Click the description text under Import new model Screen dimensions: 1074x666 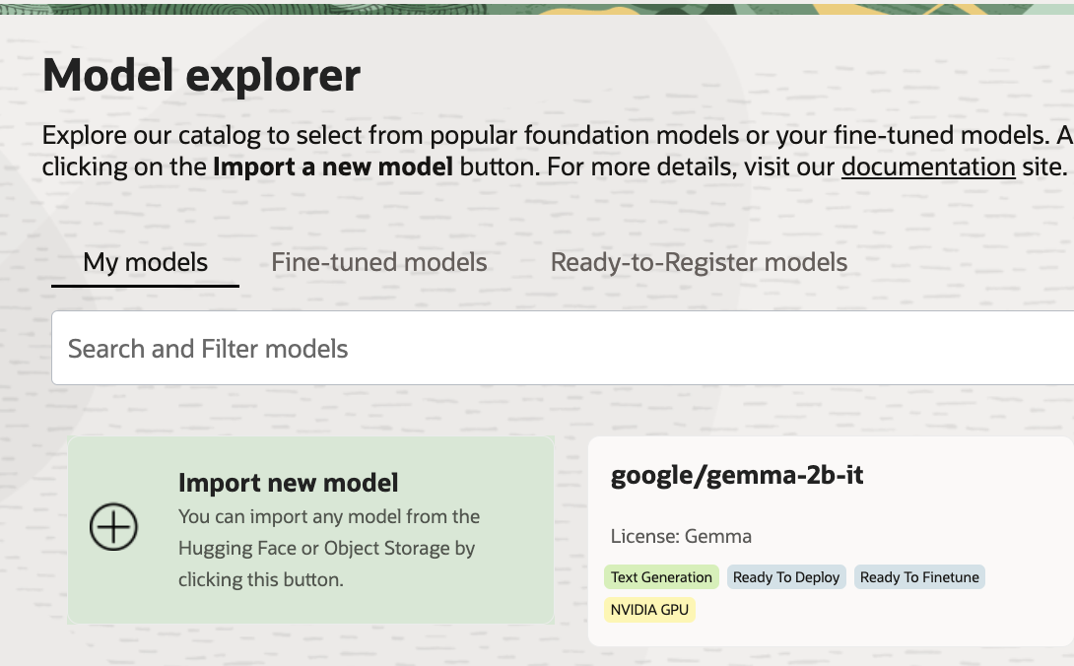(328, 548)
